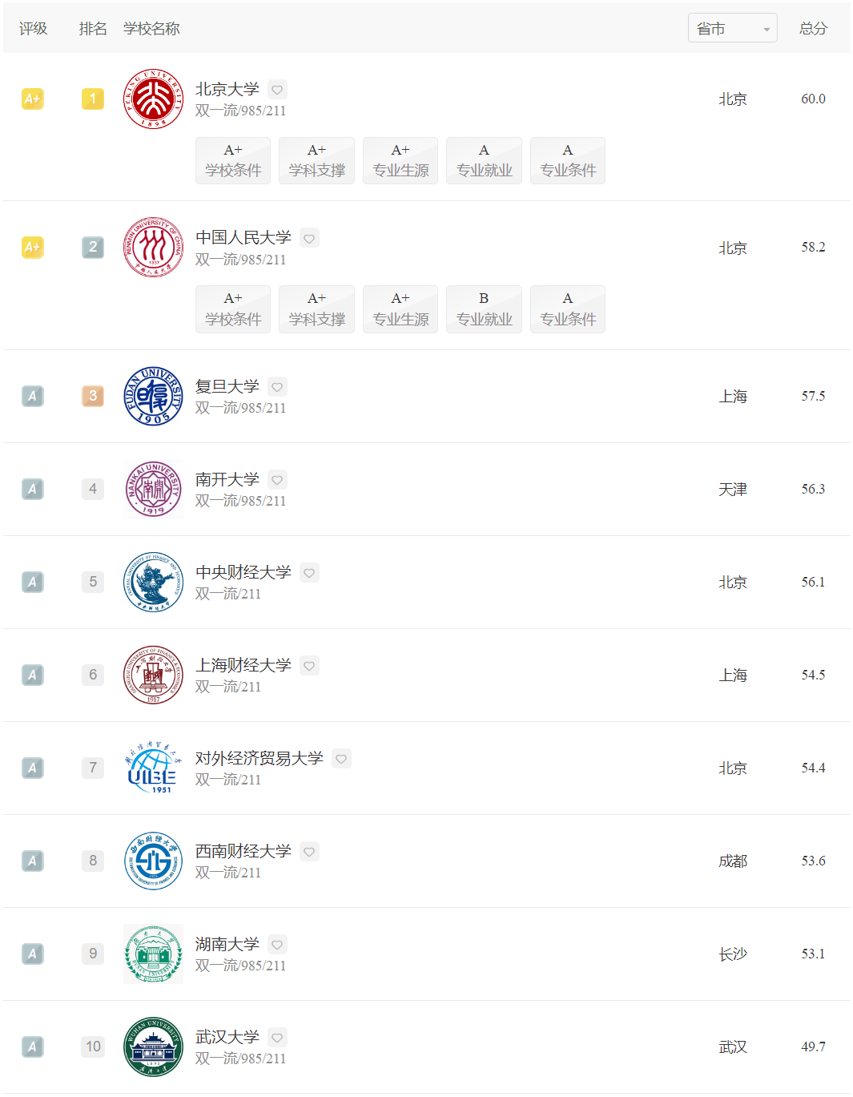Click the UIBE 1951 logo
This screenshot has height=1097, width=853.
point(153,768)
